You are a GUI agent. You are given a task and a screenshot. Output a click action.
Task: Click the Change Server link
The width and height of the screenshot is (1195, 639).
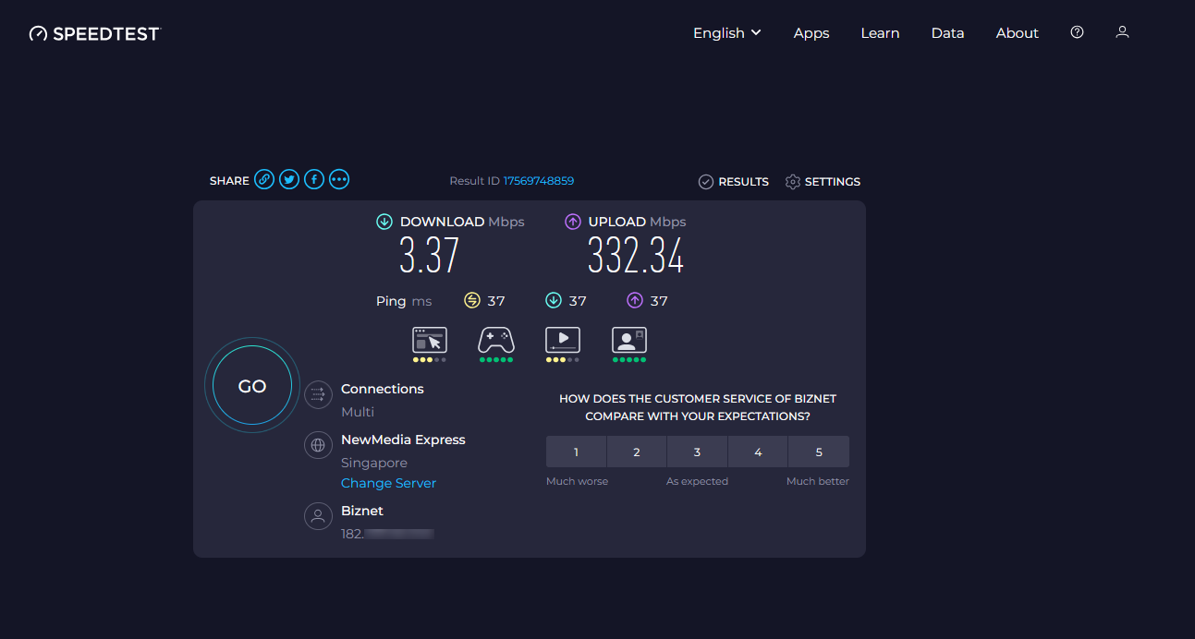(388, 483)
